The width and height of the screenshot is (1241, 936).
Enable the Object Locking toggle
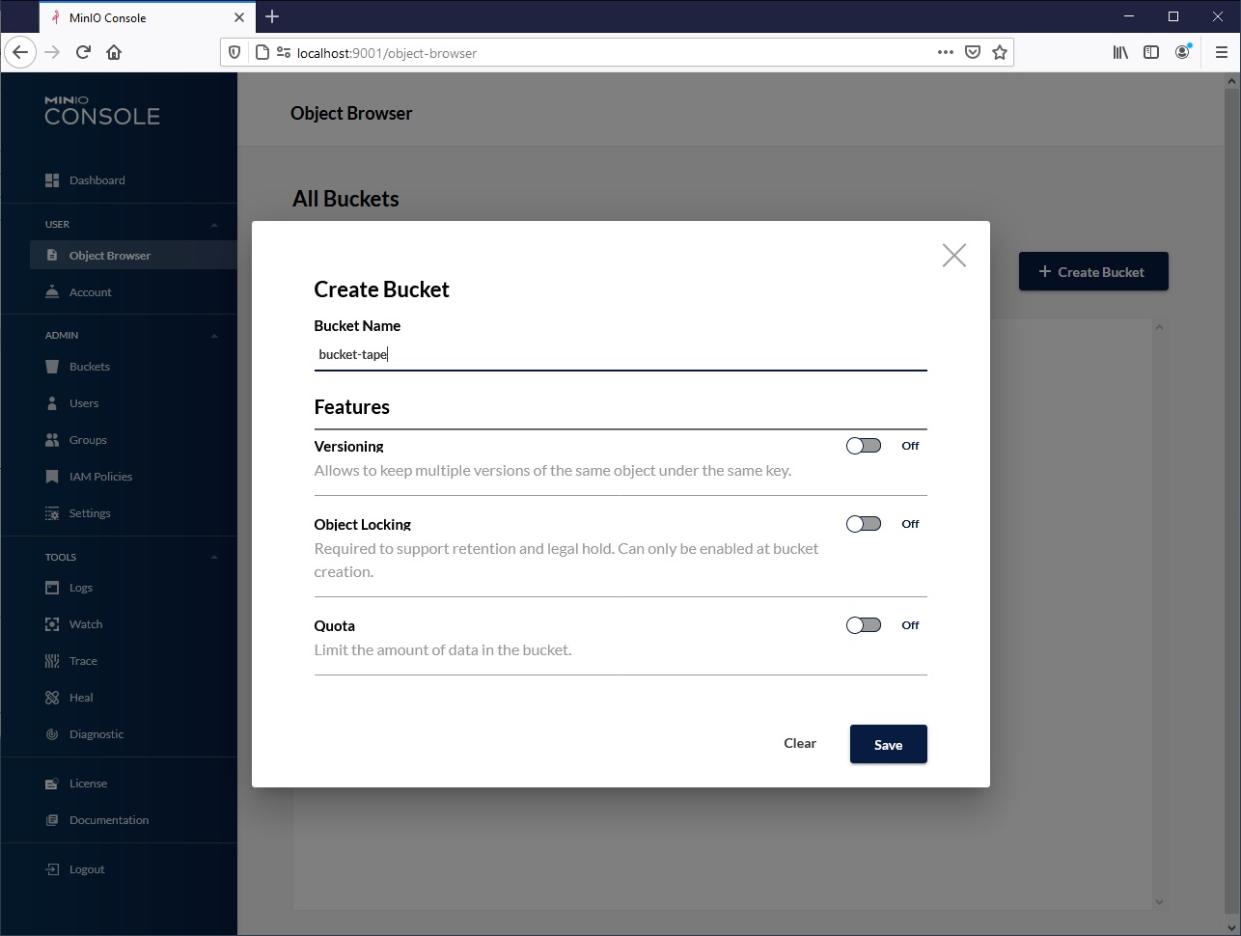click(x=864, y=524)
